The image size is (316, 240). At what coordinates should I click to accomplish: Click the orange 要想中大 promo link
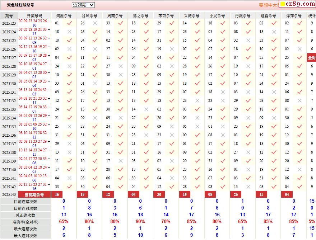coord(269,5)
